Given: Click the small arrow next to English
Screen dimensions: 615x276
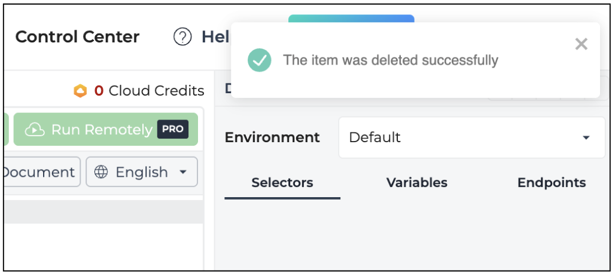Looking at the screenshot, I should [x=183, y=172].
